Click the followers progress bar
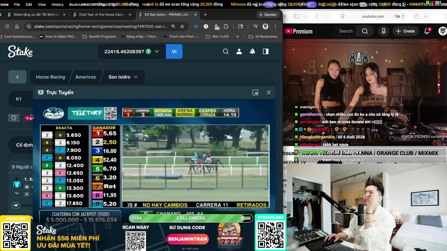 (191, 218)
